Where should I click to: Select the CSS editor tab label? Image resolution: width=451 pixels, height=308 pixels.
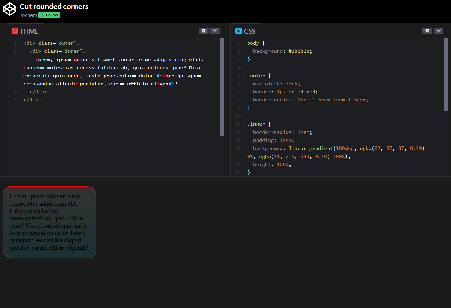[x=250, y=31]
